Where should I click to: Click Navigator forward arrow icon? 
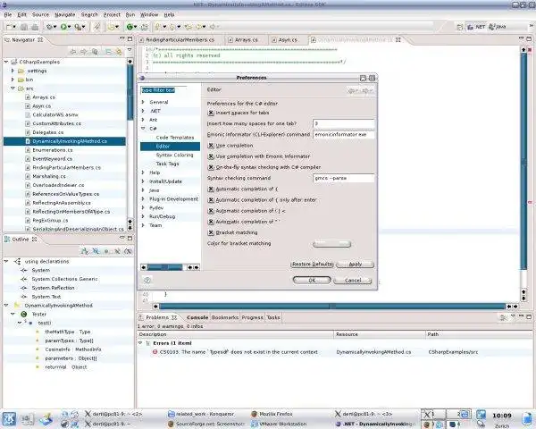click(x=84, y=52)
